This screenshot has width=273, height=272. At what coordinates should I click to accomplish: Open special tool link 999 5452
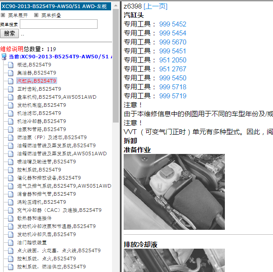(x=173, y=24)
